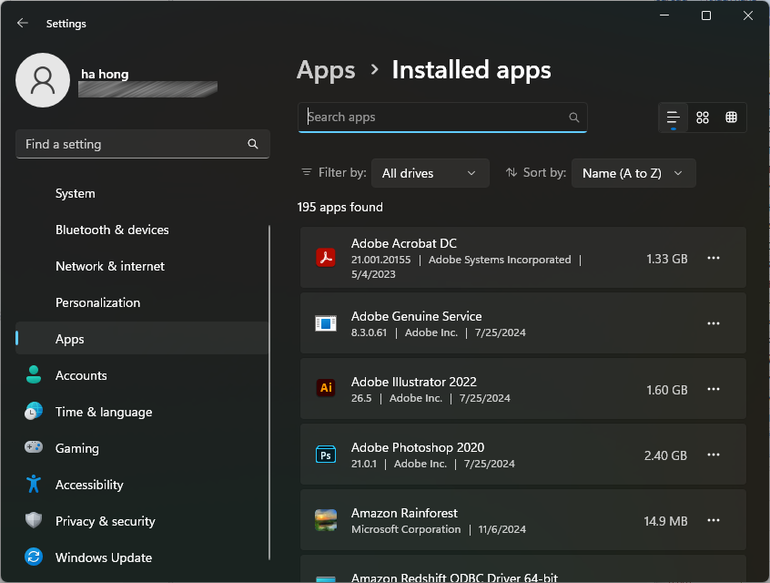Go to Privacy & security settings
The width and height of the screenshot is (770, 583).
coord(105,521)
